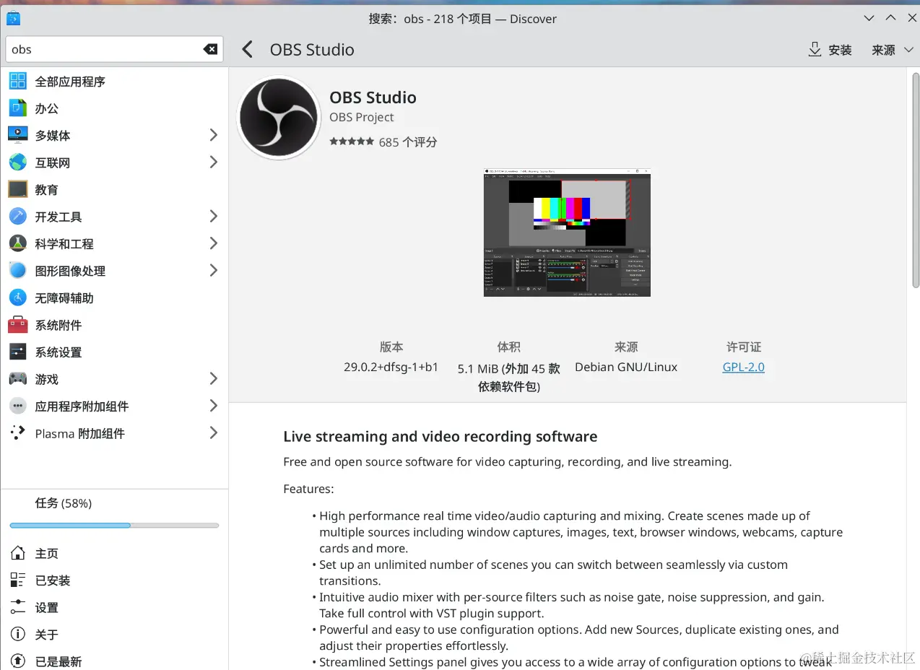Click the OBS Studio logo

(x=279, y=118)
